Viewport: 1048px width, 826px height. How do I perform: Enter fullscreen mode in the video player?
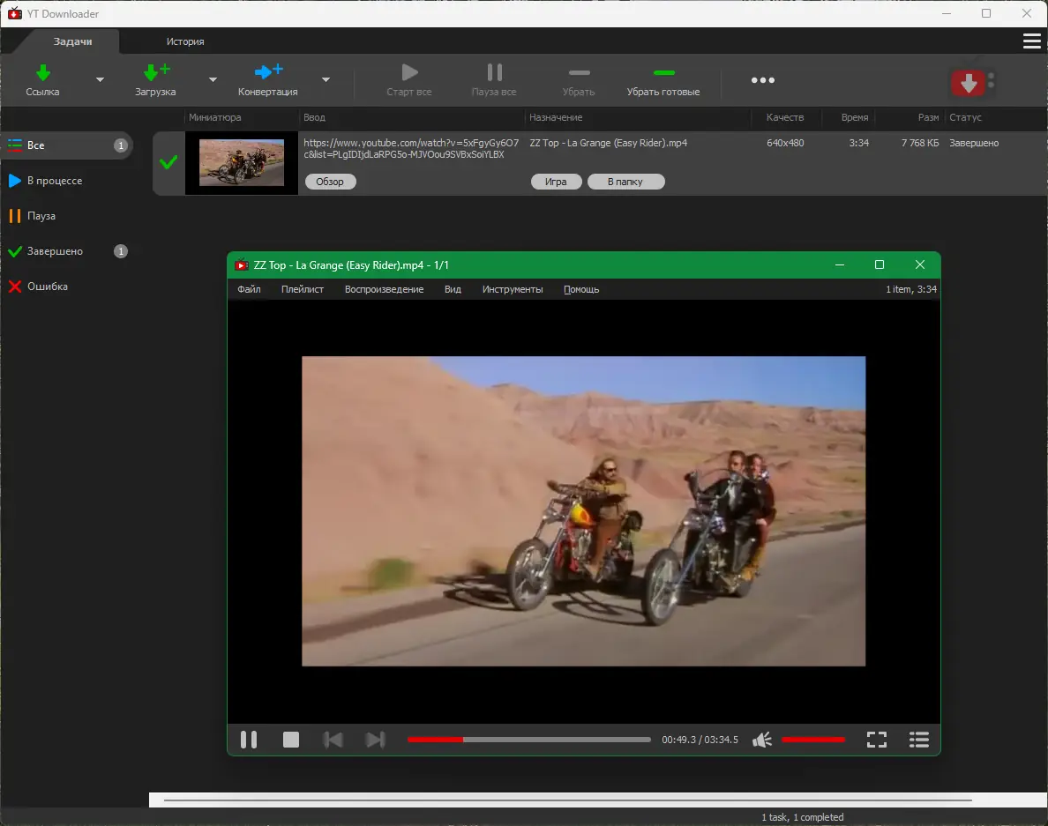coord(876,740)
